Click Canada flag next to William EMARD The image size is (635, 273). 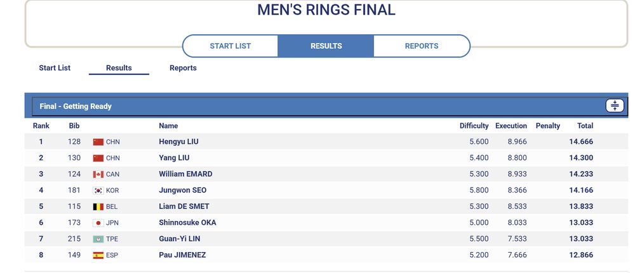[x=98, y=174]
